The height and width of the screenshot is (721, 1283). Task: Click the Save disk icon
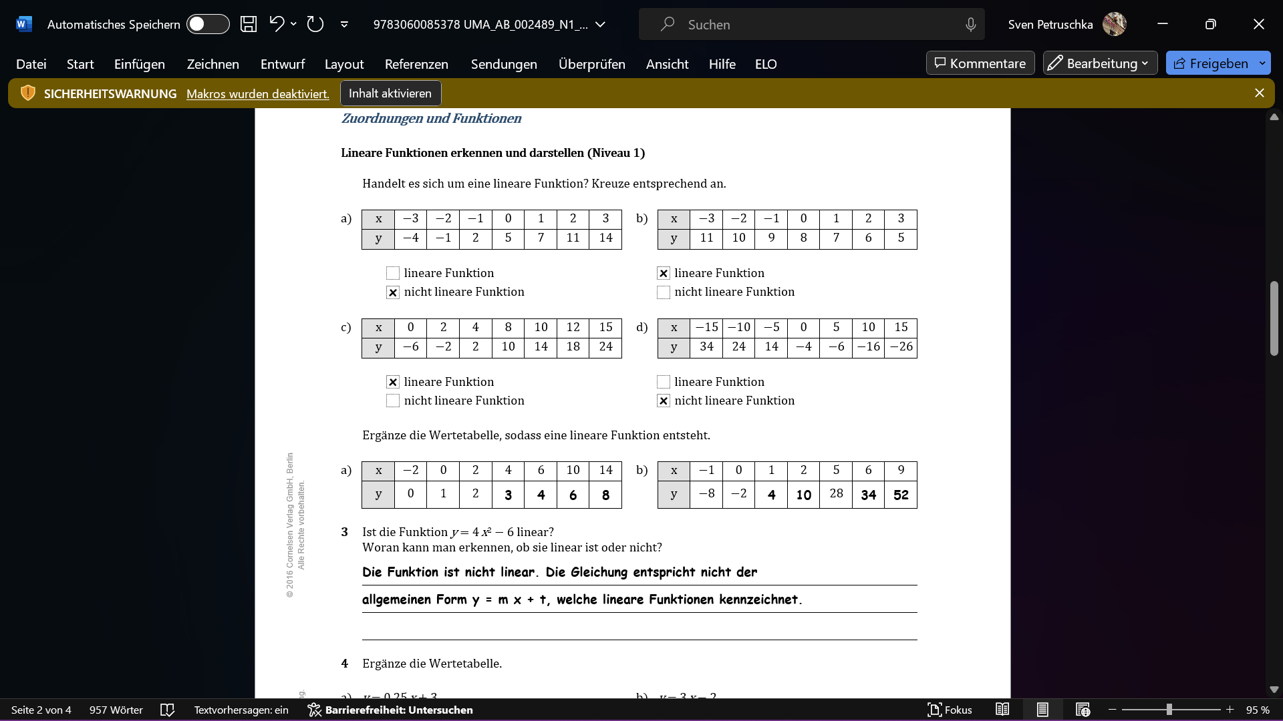click(249, 24)
